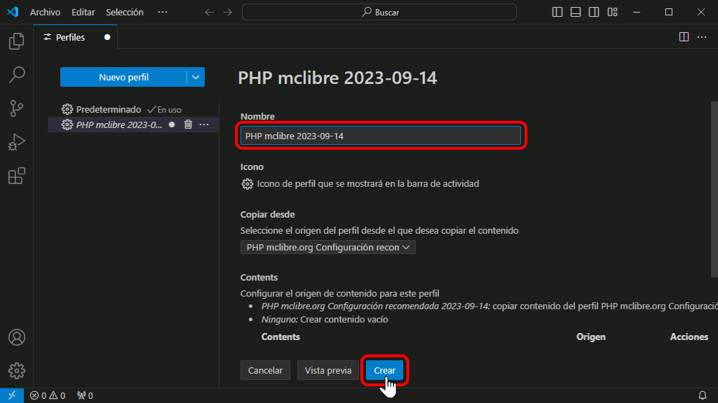Open the Run and Debug view

(x=17, y=142)
